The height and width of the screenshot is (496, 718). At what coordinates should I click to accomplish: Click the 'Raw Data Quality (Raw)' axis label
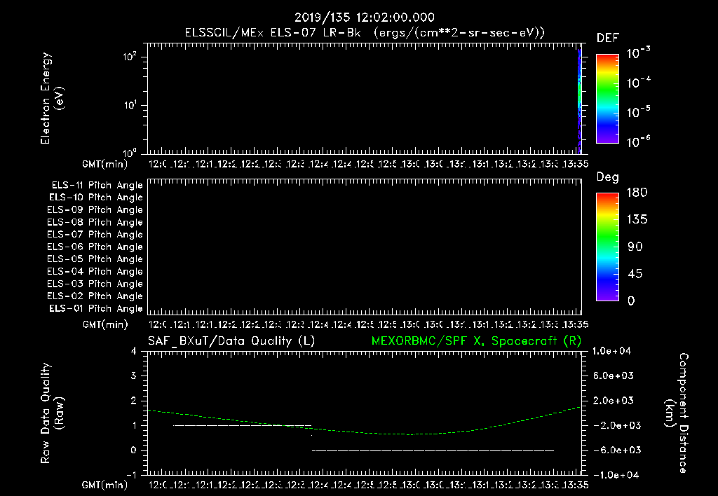tap(52, 413)
